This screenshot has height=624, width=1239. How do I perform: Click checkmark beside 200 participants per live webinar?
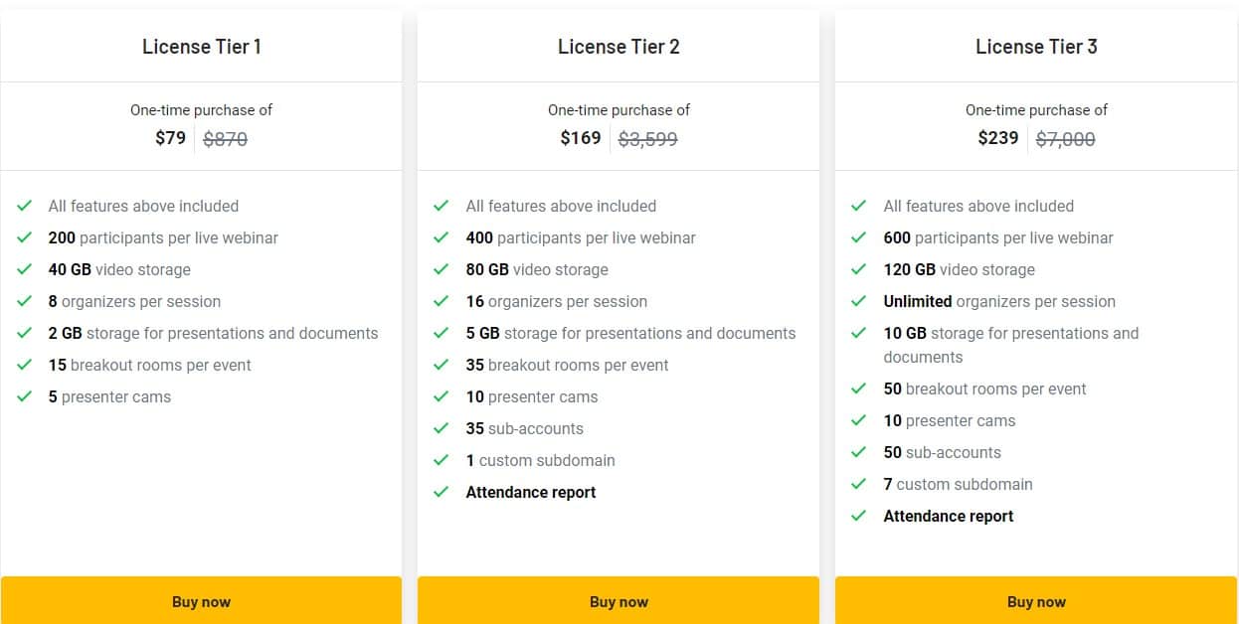tap(25, 238)
